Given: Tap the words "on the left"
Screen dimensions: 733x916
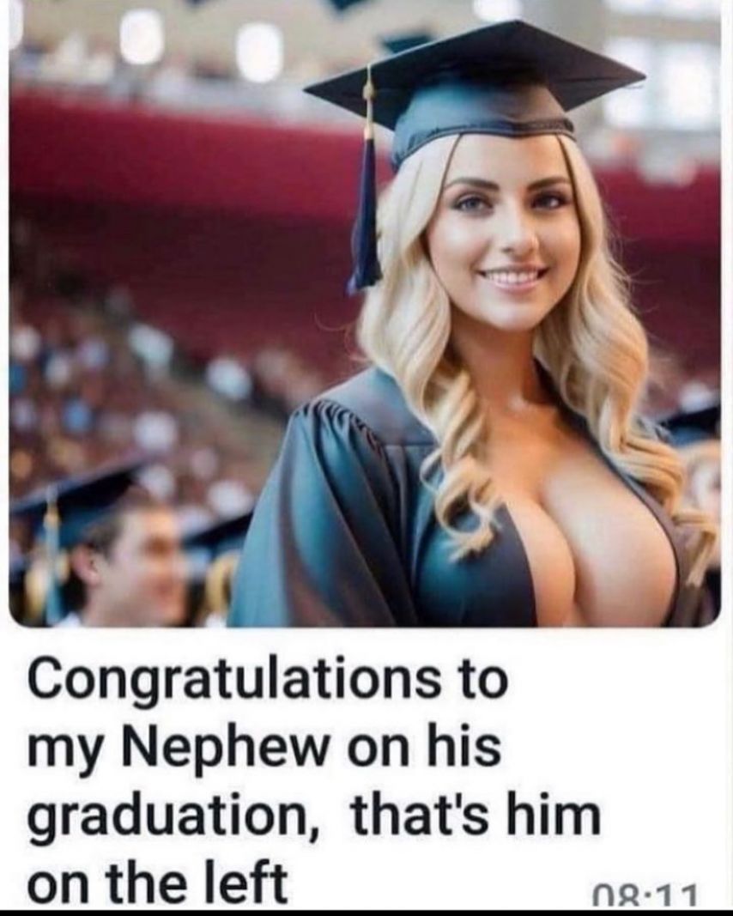Looking at the screenshot, I should click(x=158, y=883).
